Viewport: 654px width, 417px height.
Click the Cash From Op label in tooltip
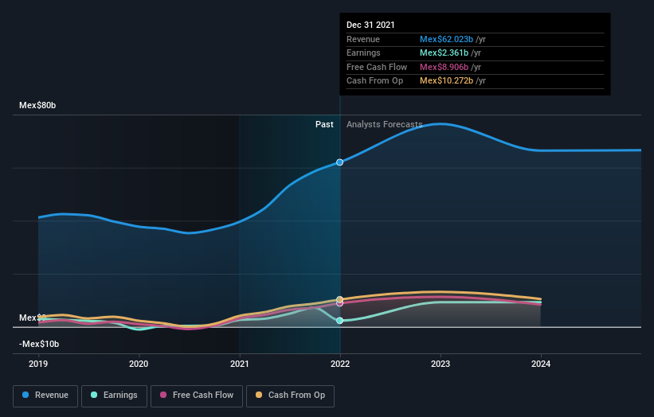[x=375, y=81]
